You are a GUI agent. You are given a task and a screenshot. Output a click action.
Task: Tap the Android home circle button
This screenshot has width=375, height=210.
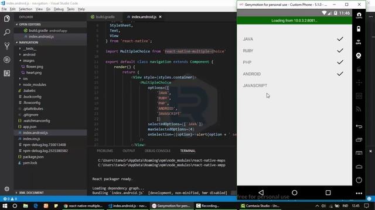[294, 192]
